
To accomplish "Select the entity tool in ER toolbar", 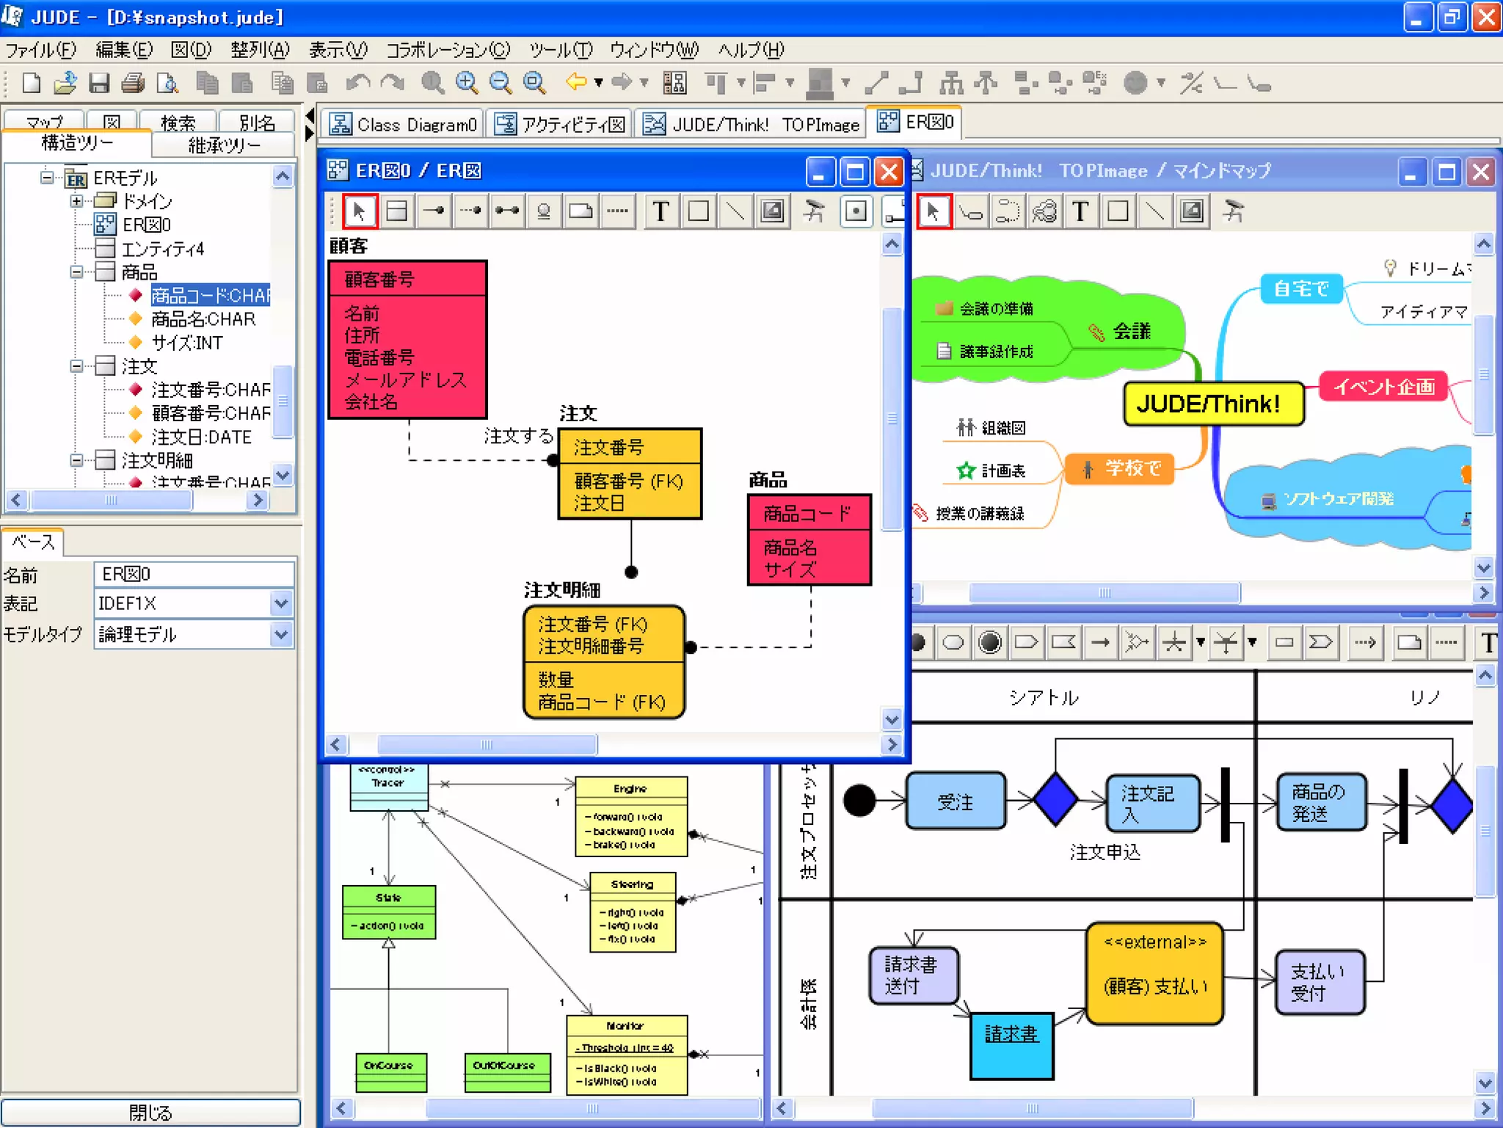I will (397, 212).
